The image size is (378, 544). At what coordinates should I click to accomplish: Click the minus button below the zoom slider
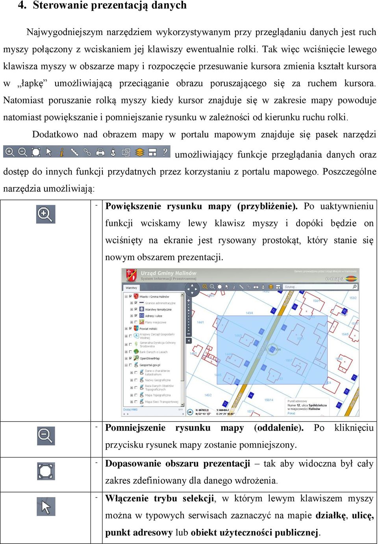click(x=189, y=334)
